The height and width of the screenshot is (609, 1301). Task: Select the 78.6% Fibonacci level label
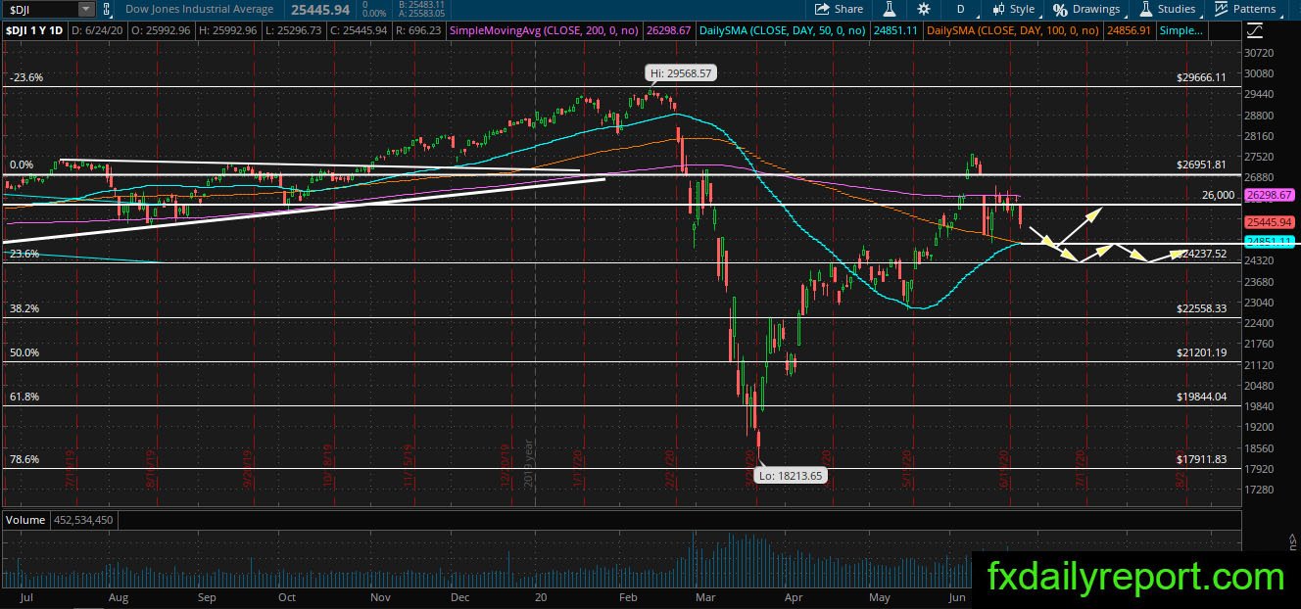(24, 458)
